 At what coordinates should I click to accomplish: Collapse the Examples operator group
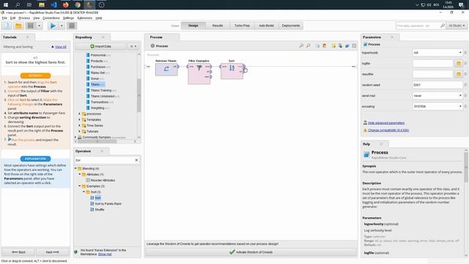pos(80,186)
